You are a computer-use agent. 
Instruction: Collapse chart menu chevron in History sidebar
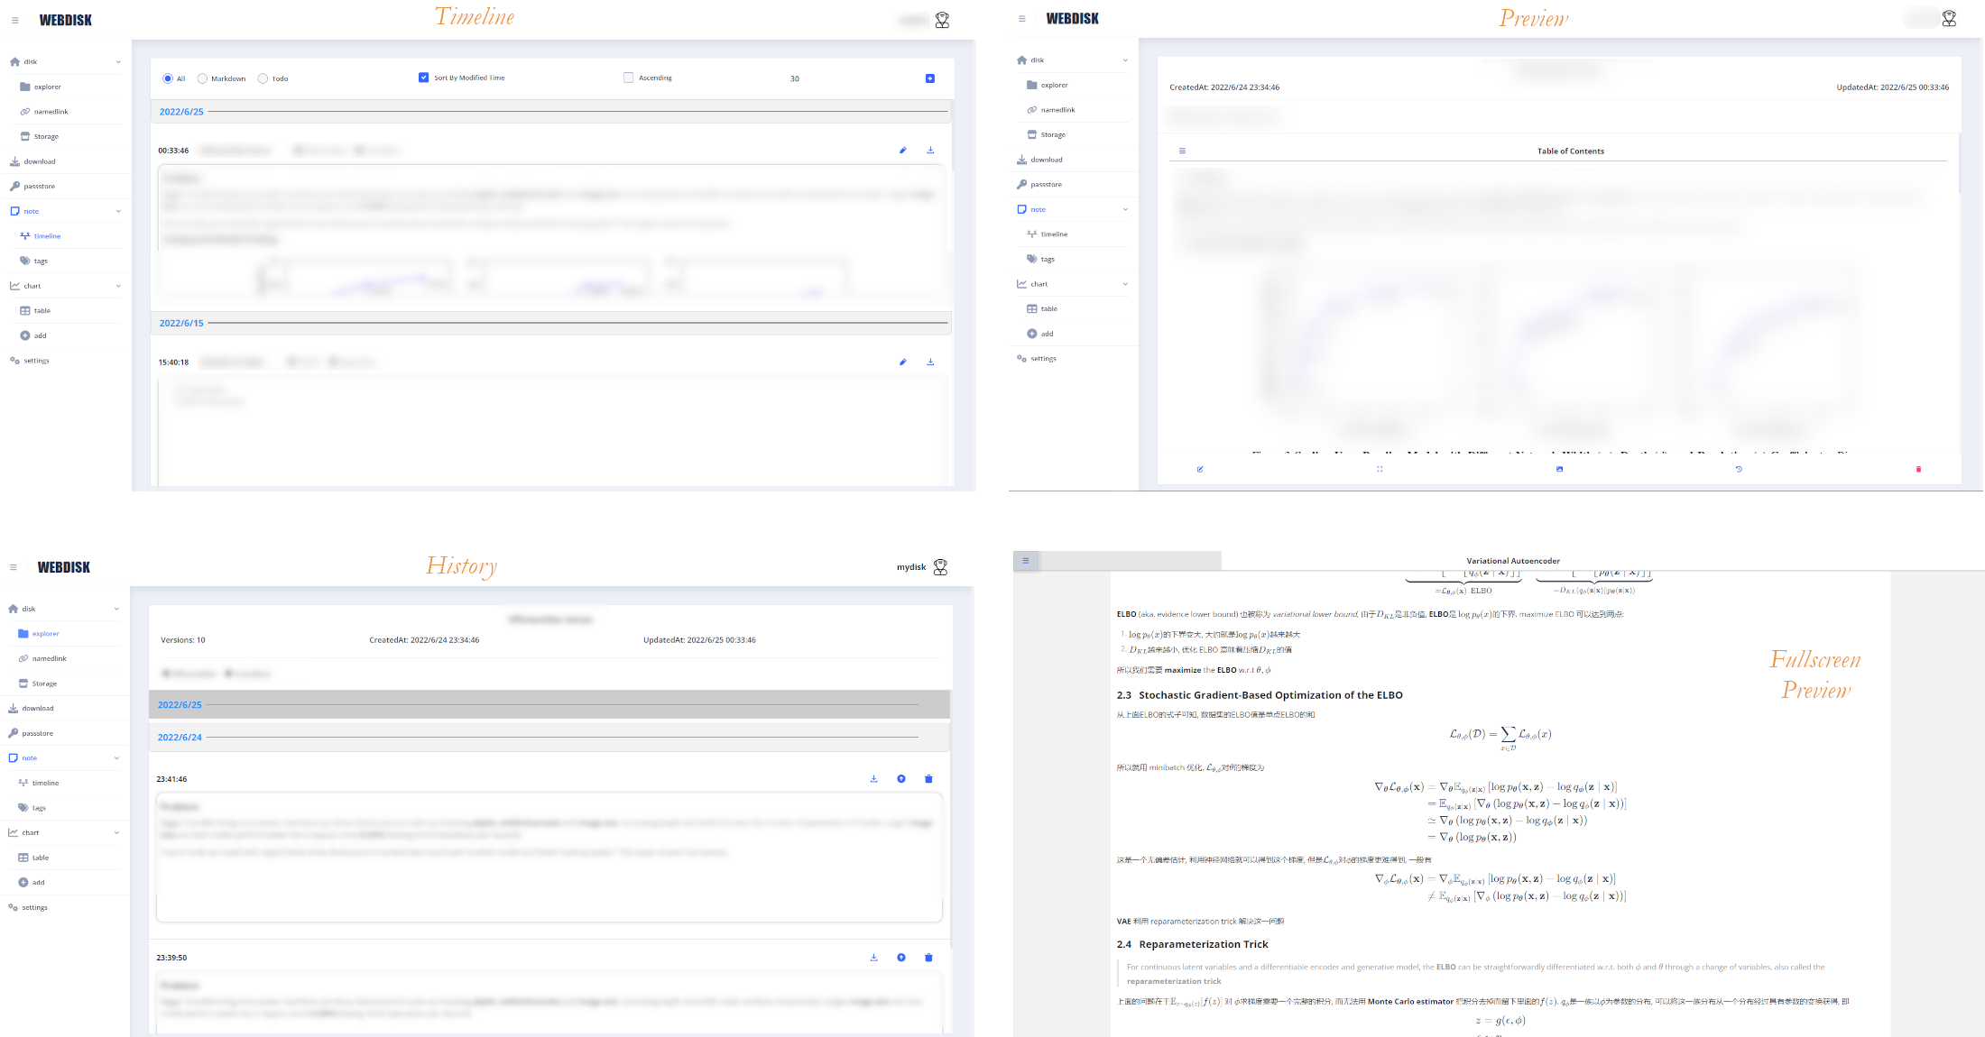tap(116, 833)
